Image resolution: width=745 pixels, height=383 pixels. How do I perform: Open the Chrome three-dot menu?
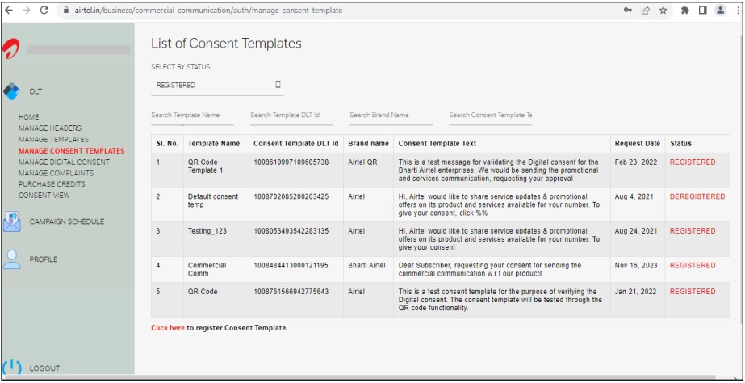(x=738, y=11)
